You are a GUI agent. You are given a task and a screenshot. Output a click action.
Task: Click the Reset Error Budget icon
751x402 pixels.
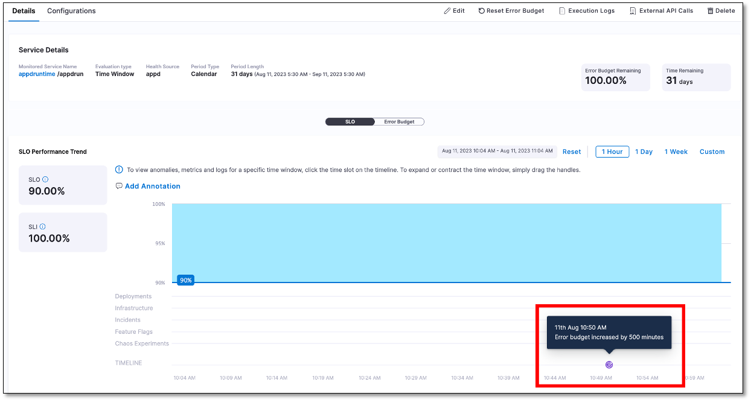(x=482, y=11)
